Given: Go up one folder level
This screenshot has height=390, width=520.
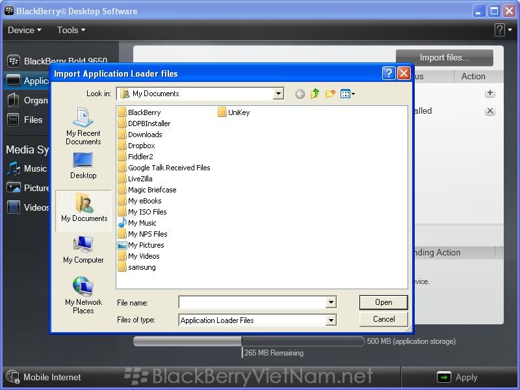Looking at the screenshot, I should coord(315,94).
